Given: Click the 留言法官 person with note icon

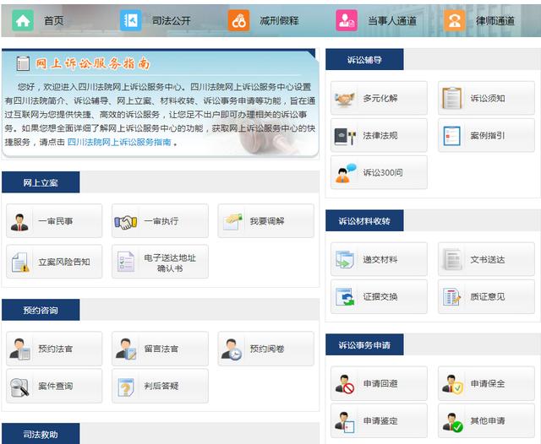Looking at the screenshot, I should click(126, 349).
